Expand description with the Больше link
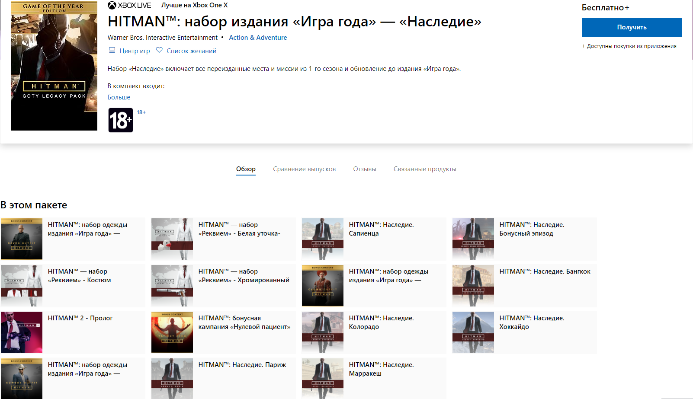The width and height of the screenshot is (693, 399). [119, 97]
